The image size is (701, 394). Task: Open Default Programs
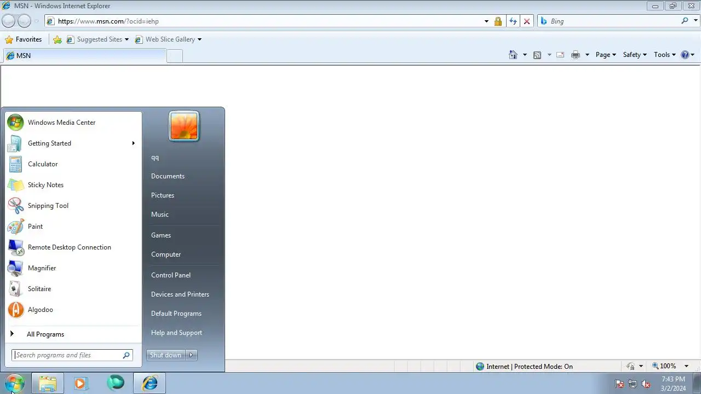(176, 314)
